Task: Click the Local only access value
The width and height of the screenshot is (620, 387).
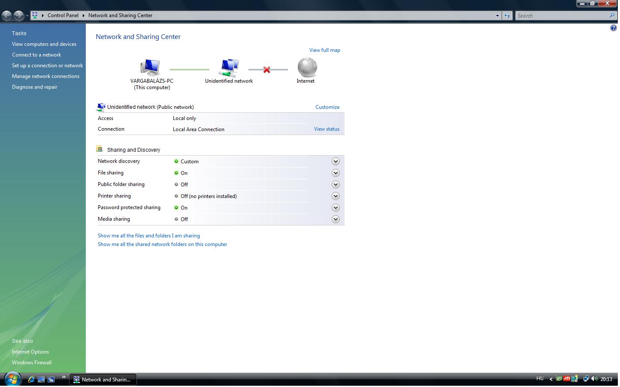Action: [x=184, y=118]
